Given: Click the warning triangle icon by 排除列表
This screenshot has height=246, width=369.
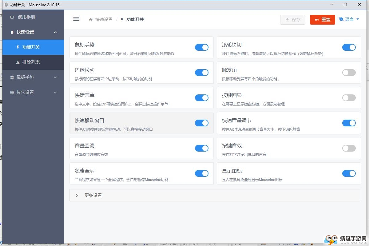Looking at the screenshot, I should pyautogui.click(x=18, y=62).
